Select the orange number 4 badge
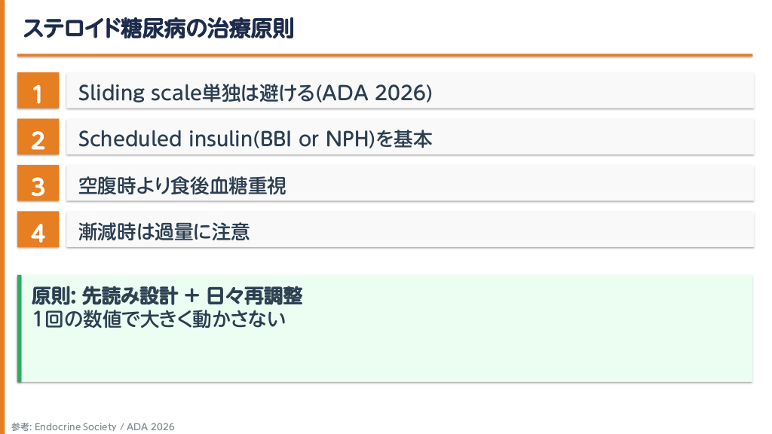Screen dimensions: 772x434 (x=38, y=231)
